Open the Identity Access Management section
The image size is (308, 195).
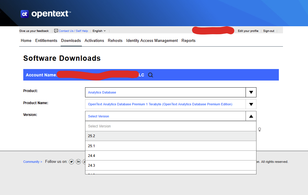pyautogui.click(x=152, y=40)
